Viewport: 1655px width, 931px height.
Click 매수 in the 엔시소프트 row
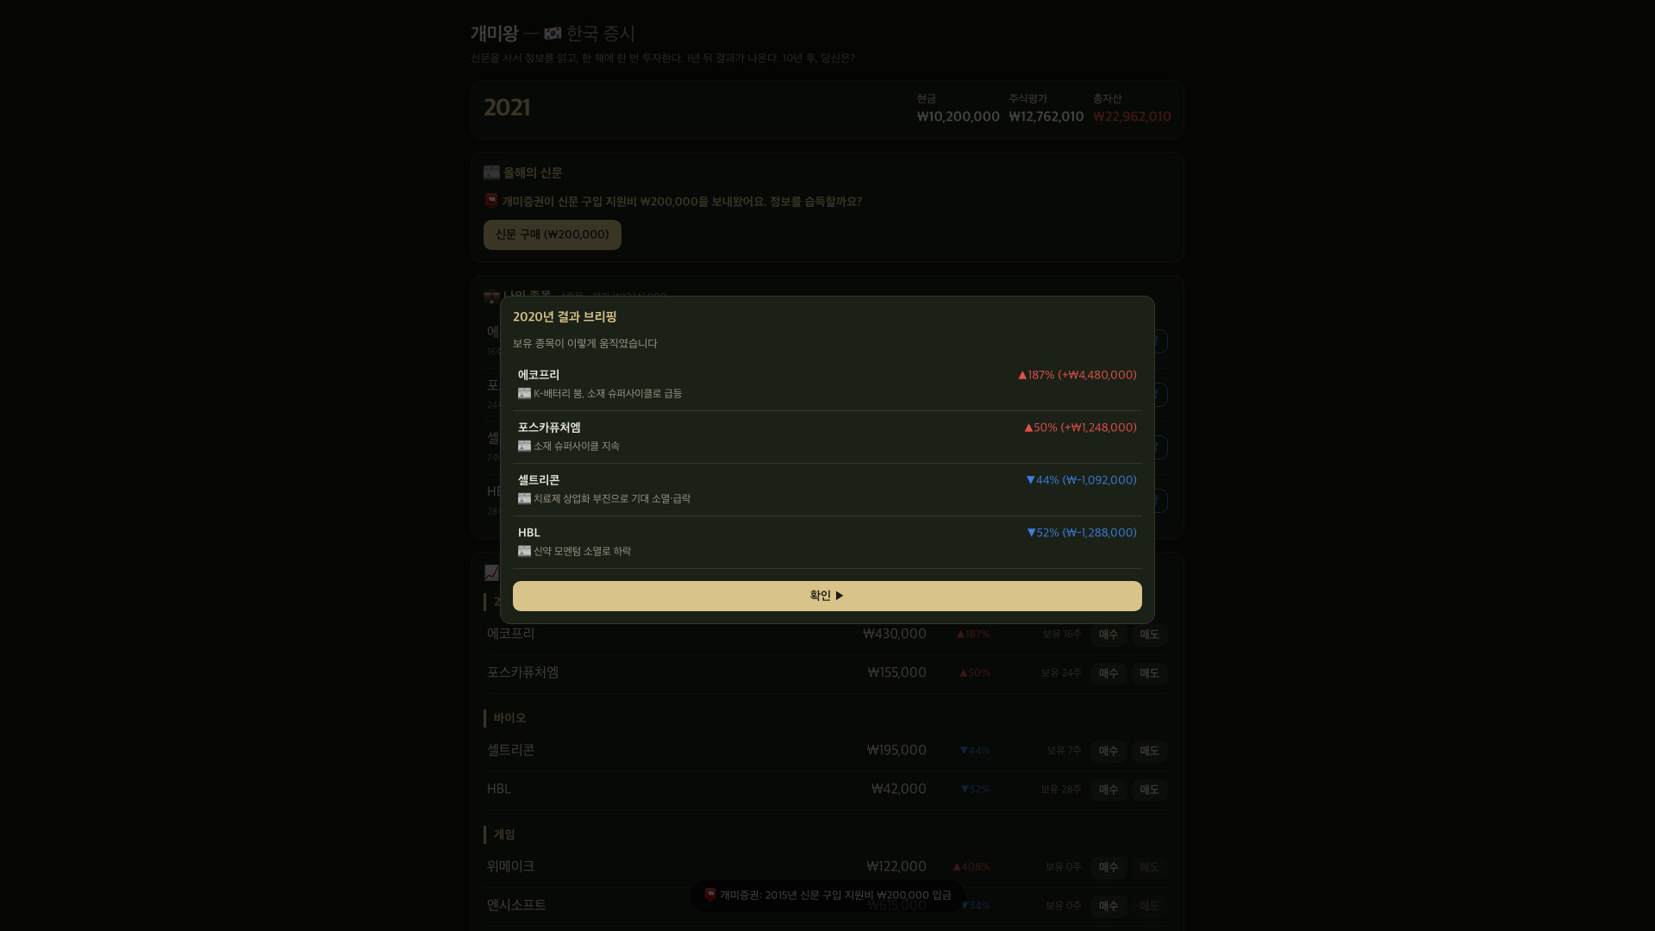[1109, 906]
